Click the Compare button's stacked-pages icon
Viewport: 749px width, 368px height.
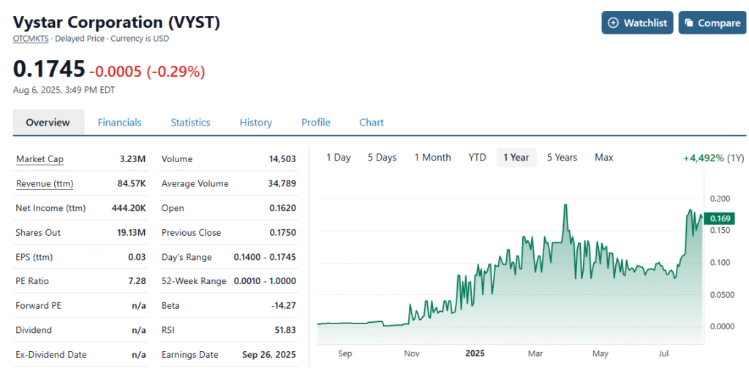pos(689,23)
